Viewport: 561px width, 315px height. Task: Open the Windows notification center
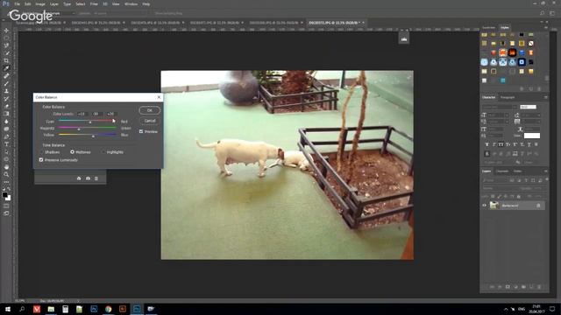pos(552,309)
